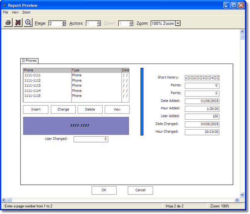Open the View menu

pos(15,12)
